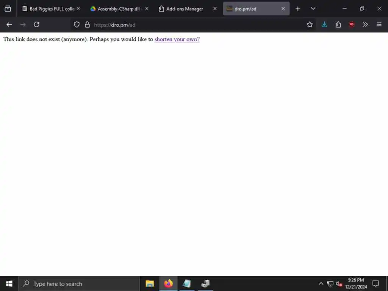
Task: Close the Firefox window
Action: click(x=379, y=9)
